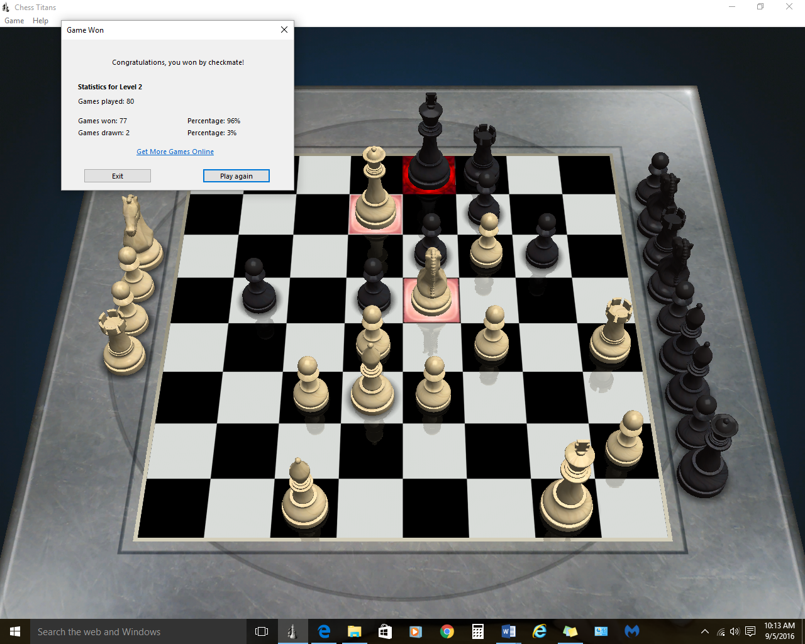Click the 'Percentage: 96%' text
805x644 pixels.
click(214, 121)
